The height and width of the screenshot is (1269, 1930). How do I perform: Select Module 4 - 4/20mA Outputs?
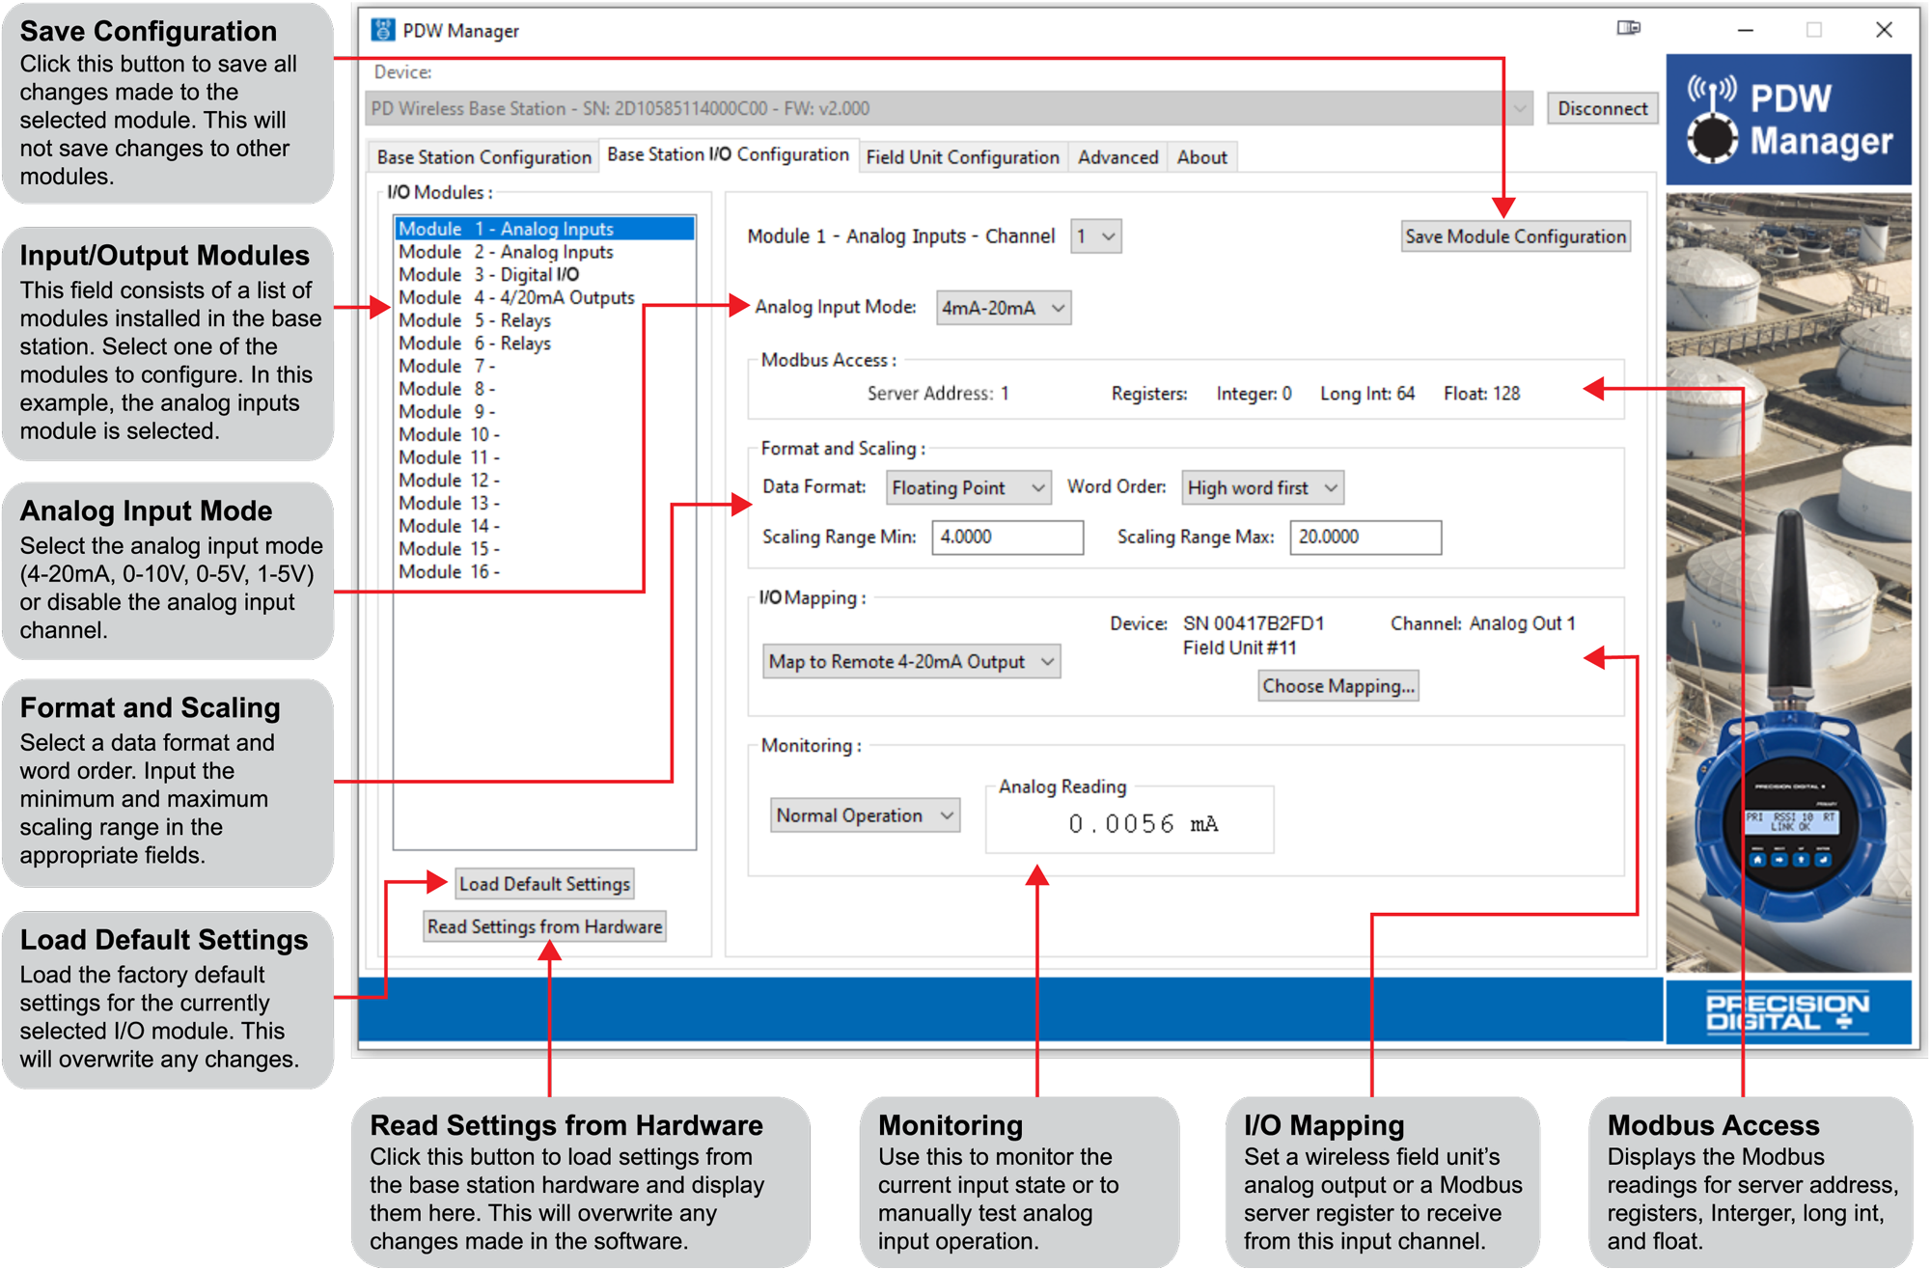pyautogui.click(x=544, y=297)
